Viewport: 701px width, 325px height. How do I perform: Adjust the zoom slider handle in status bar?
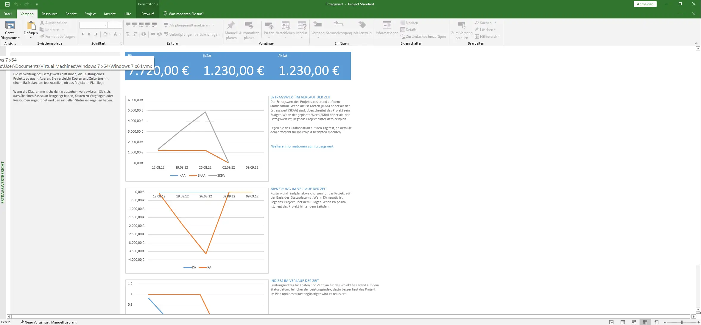[682, 322]
